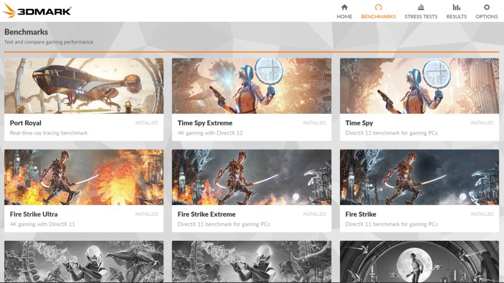Click the Fire Strike title text
504x283 pixels.
click(x=361, y=214)
